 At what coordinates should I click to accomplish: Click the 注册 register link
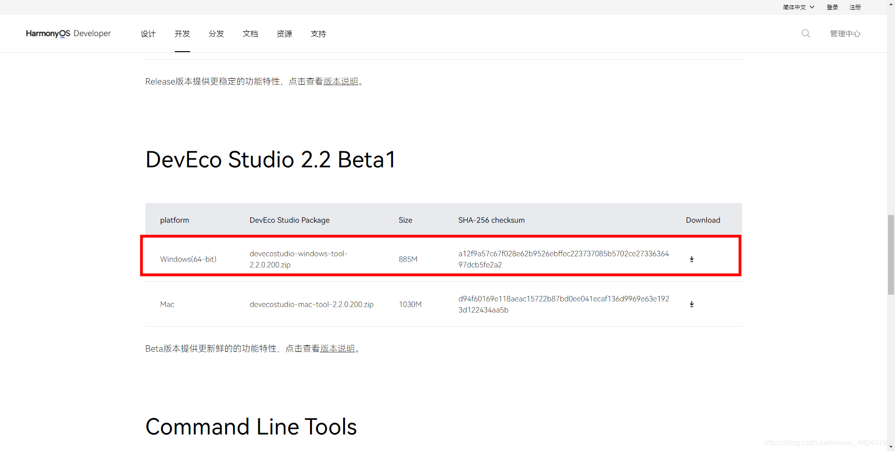[x=855, y=7]
